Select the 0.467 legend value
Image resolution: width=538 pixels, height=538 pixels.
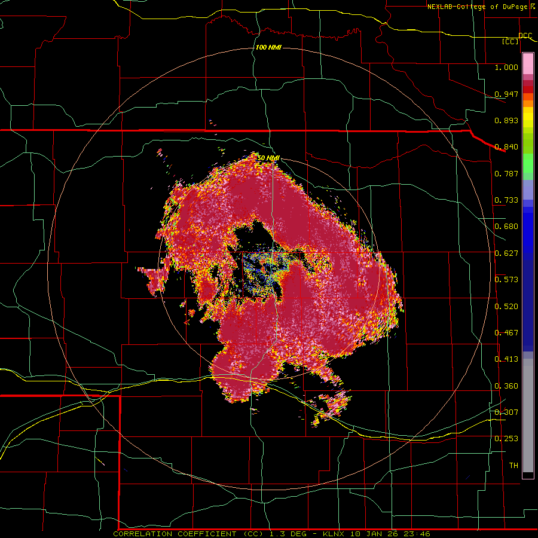coord(506,333)
